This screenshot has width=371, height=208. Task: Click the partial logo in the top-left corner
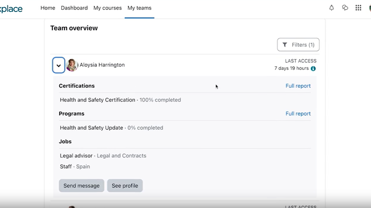point(11,9)
